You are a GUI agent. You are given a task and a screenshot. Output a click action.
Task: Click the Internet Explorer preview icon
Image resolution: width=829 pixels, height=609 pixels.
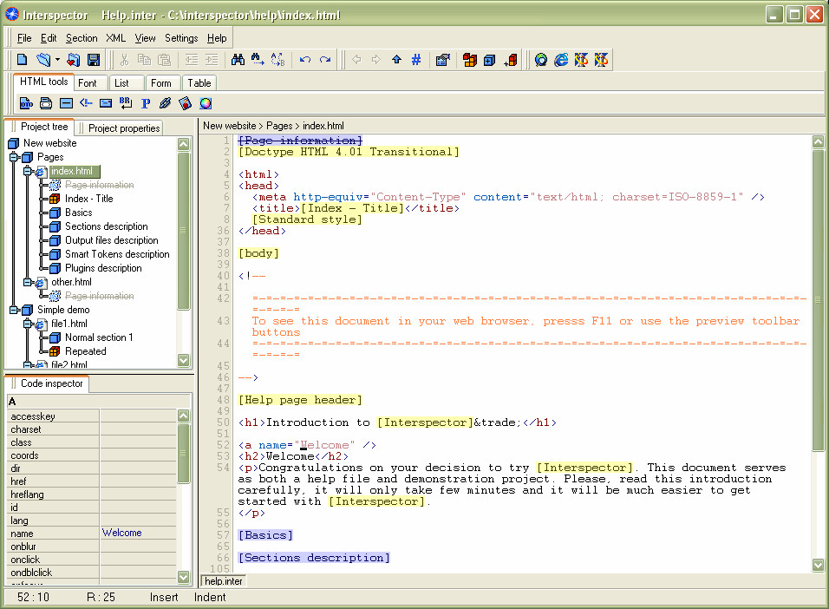click(x=561, y=60)
